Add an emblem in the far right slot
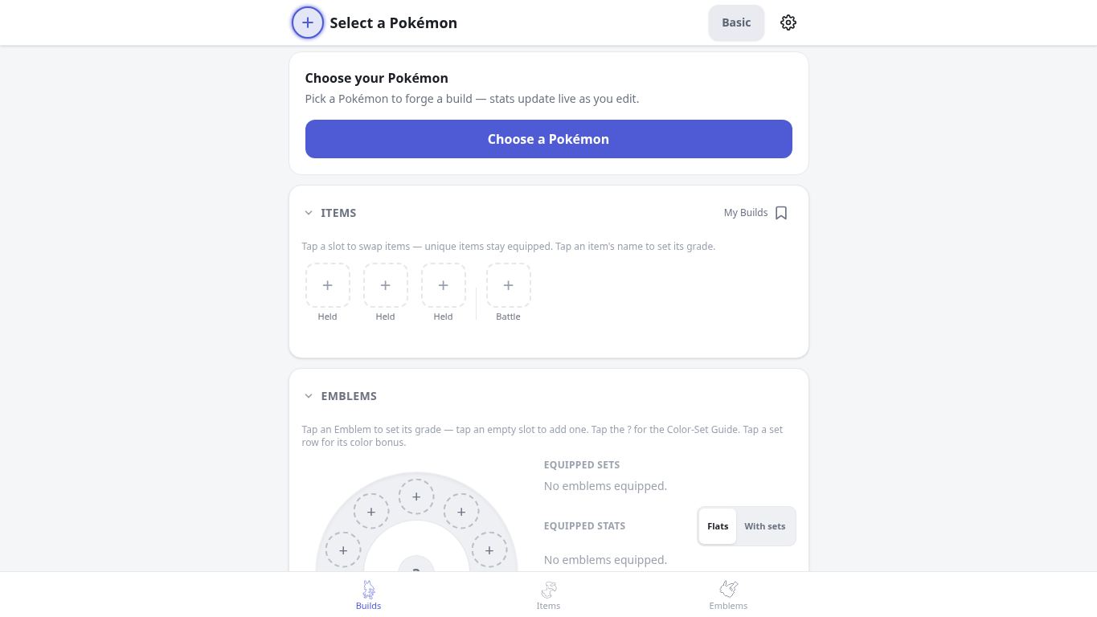Image resolution: width=1097 pixels, height=617 pixels. [489, 550]
